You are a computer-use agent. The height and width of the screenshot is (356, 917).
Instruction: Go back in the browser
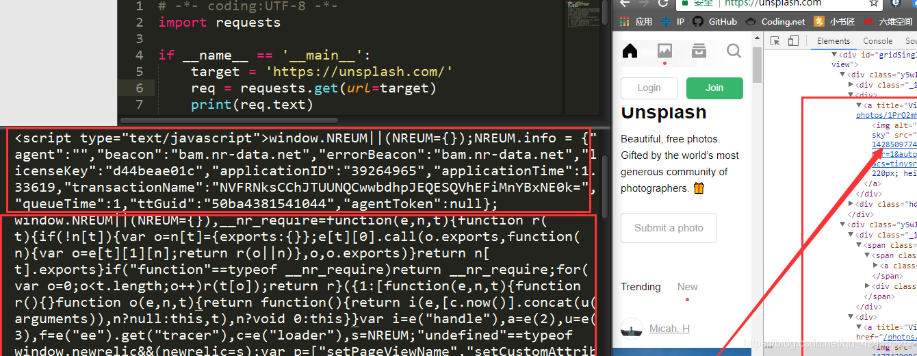point(624,3)
